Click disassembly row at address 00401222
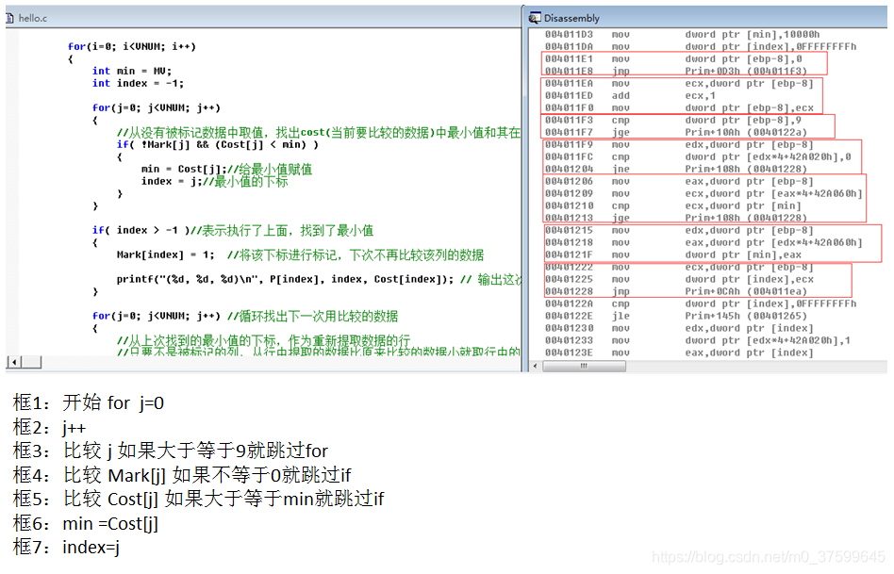 point(679,268)
